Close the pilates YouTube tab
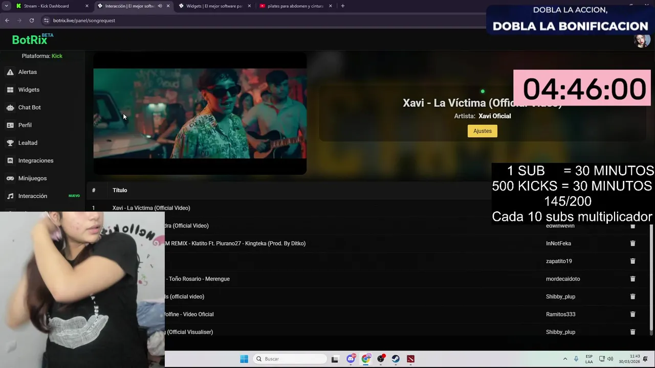Image resolution: width=655 pixels, height=368 pixels. click(330, 6)
